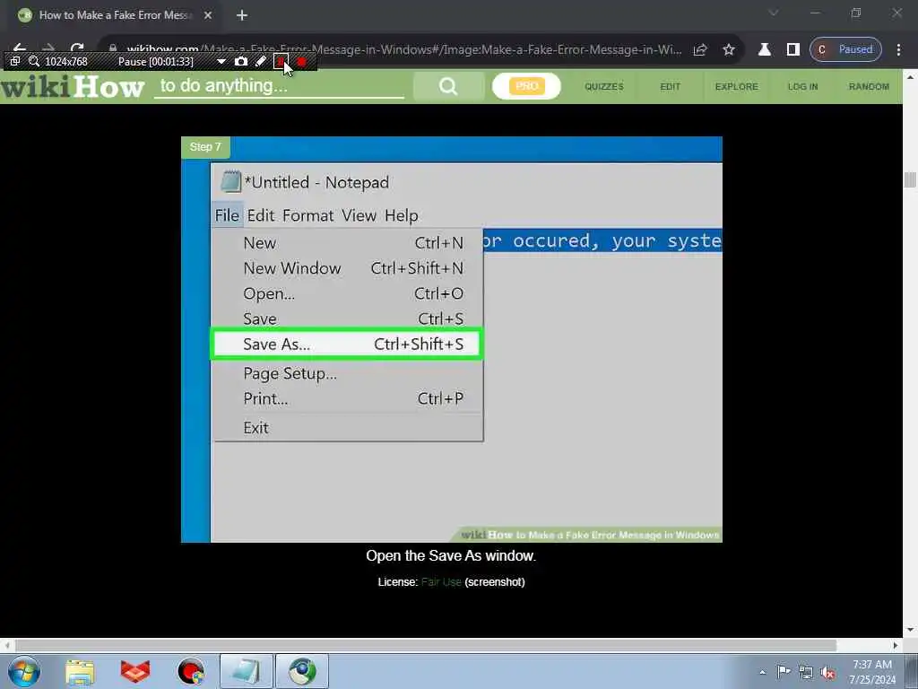Open the red fox-like taskbar app
The width and height of the screenshot is (918, 689).
pyautogui.click(x=135, y=671)
